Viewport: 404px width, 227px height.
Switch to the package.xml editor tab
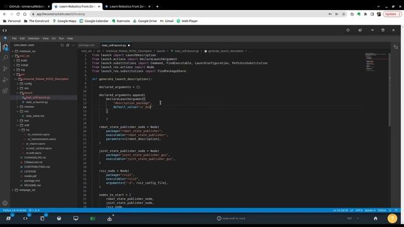86,45
